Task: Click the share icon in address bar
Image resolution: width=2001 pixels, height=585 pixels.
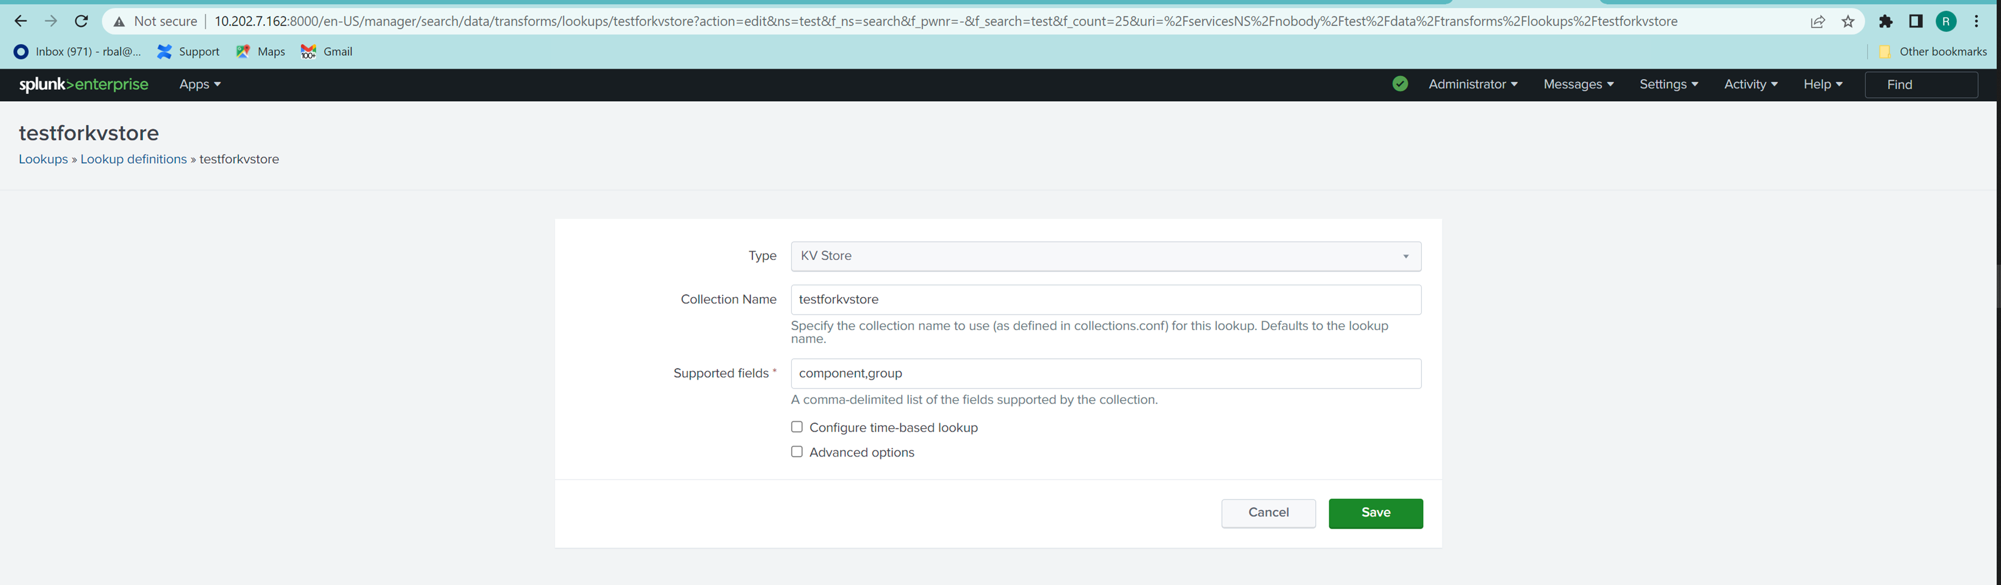Action: [1818, 21]
